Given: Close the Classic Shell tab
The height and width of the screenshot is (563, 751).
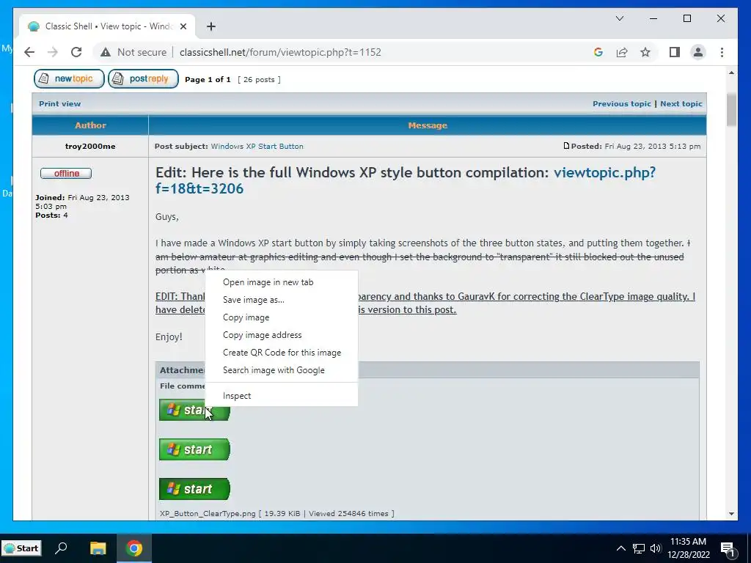Looking at the screenshot, I should (183, 26).
